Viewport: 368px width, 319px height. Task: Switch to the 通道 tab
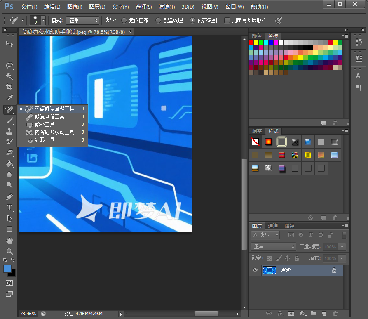(272, 226)
